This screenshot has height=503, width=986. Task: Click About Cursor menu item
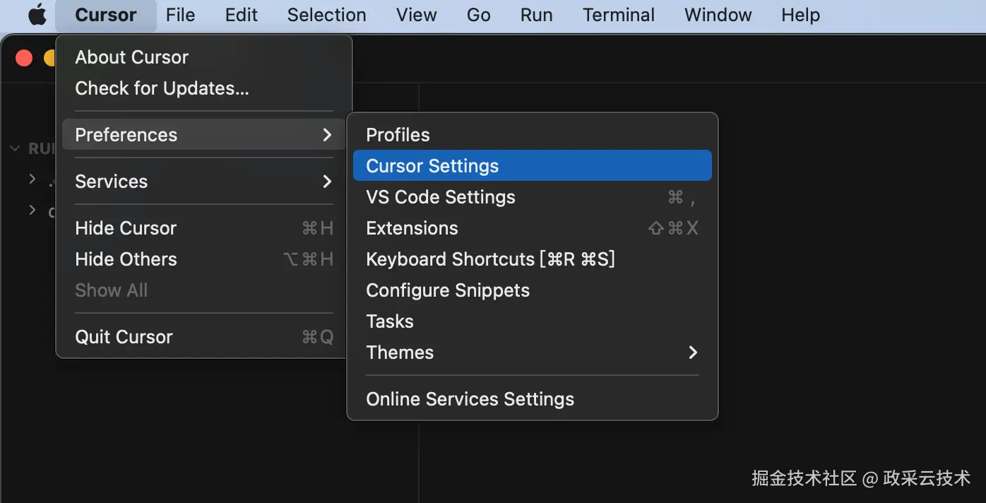point(132,57)
